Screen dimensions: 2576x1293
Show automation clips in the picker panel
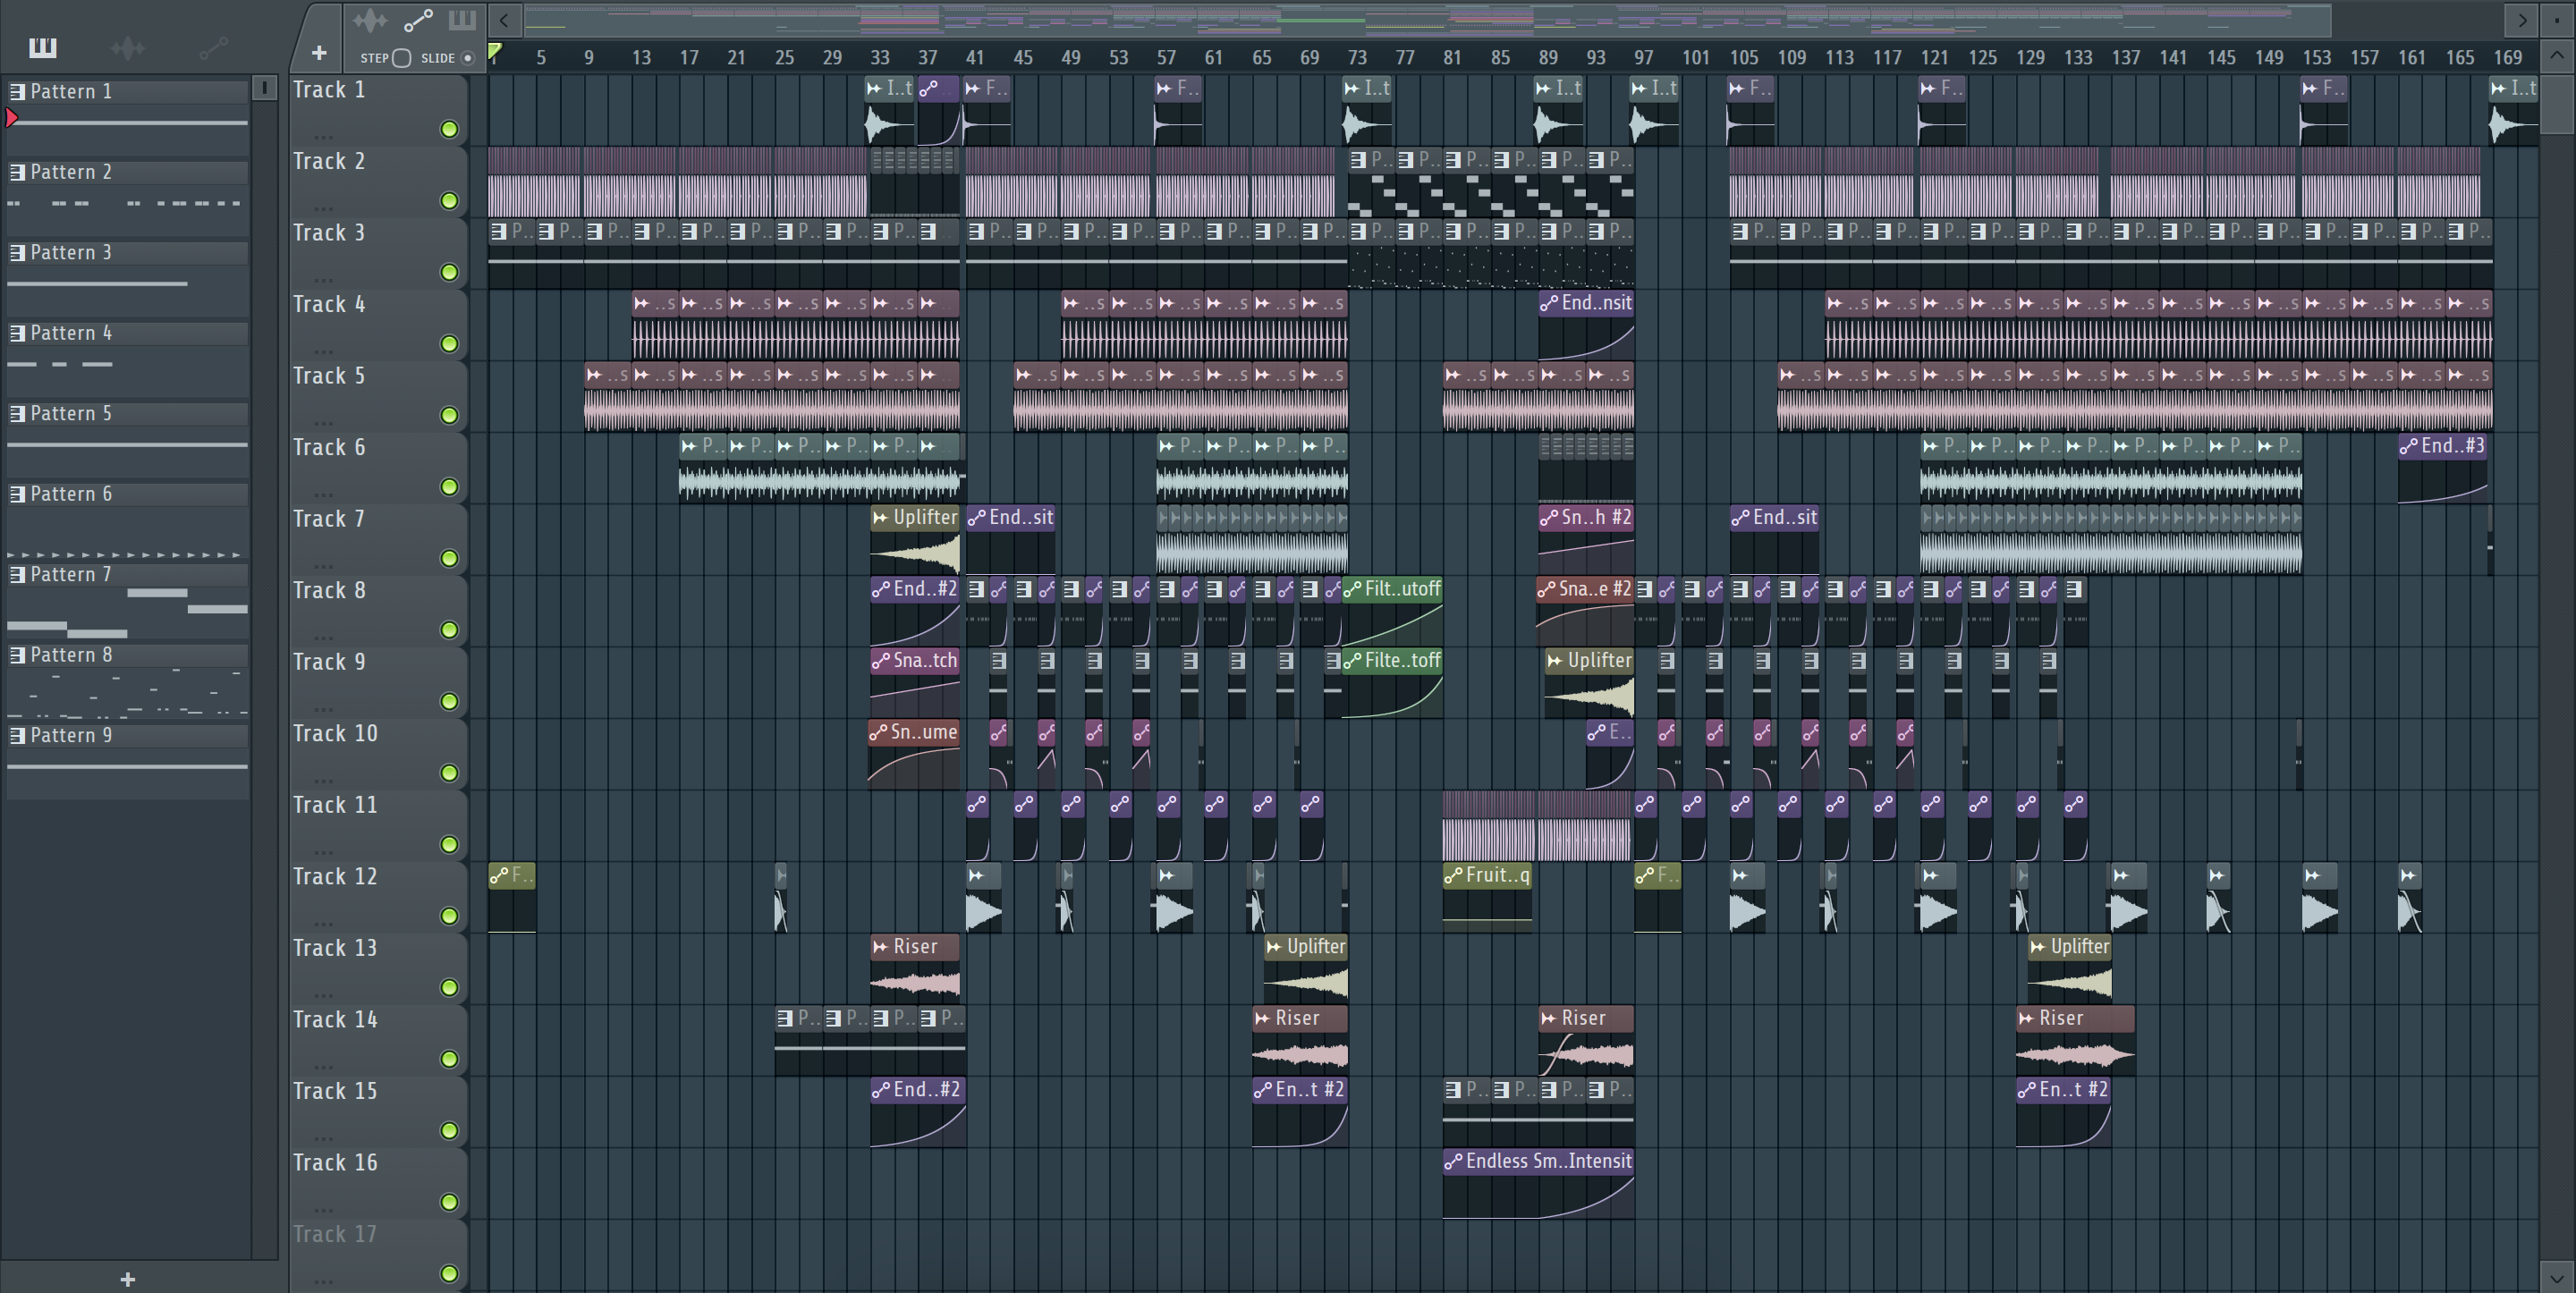[x=214, y=47]
